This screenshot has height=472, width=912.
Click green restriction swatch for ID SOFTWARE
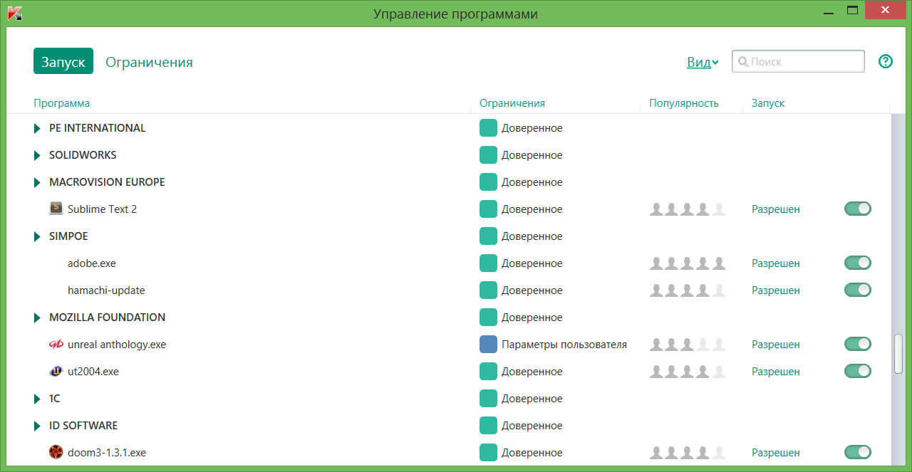click(x=488, y=425)
